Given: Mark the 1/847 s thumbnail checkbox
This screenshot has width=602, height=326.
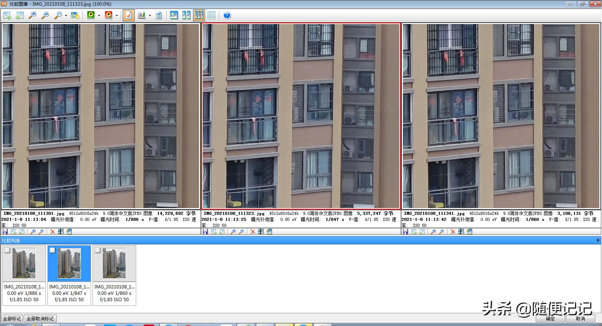Looking at the screenshot, I should [52, 250].
